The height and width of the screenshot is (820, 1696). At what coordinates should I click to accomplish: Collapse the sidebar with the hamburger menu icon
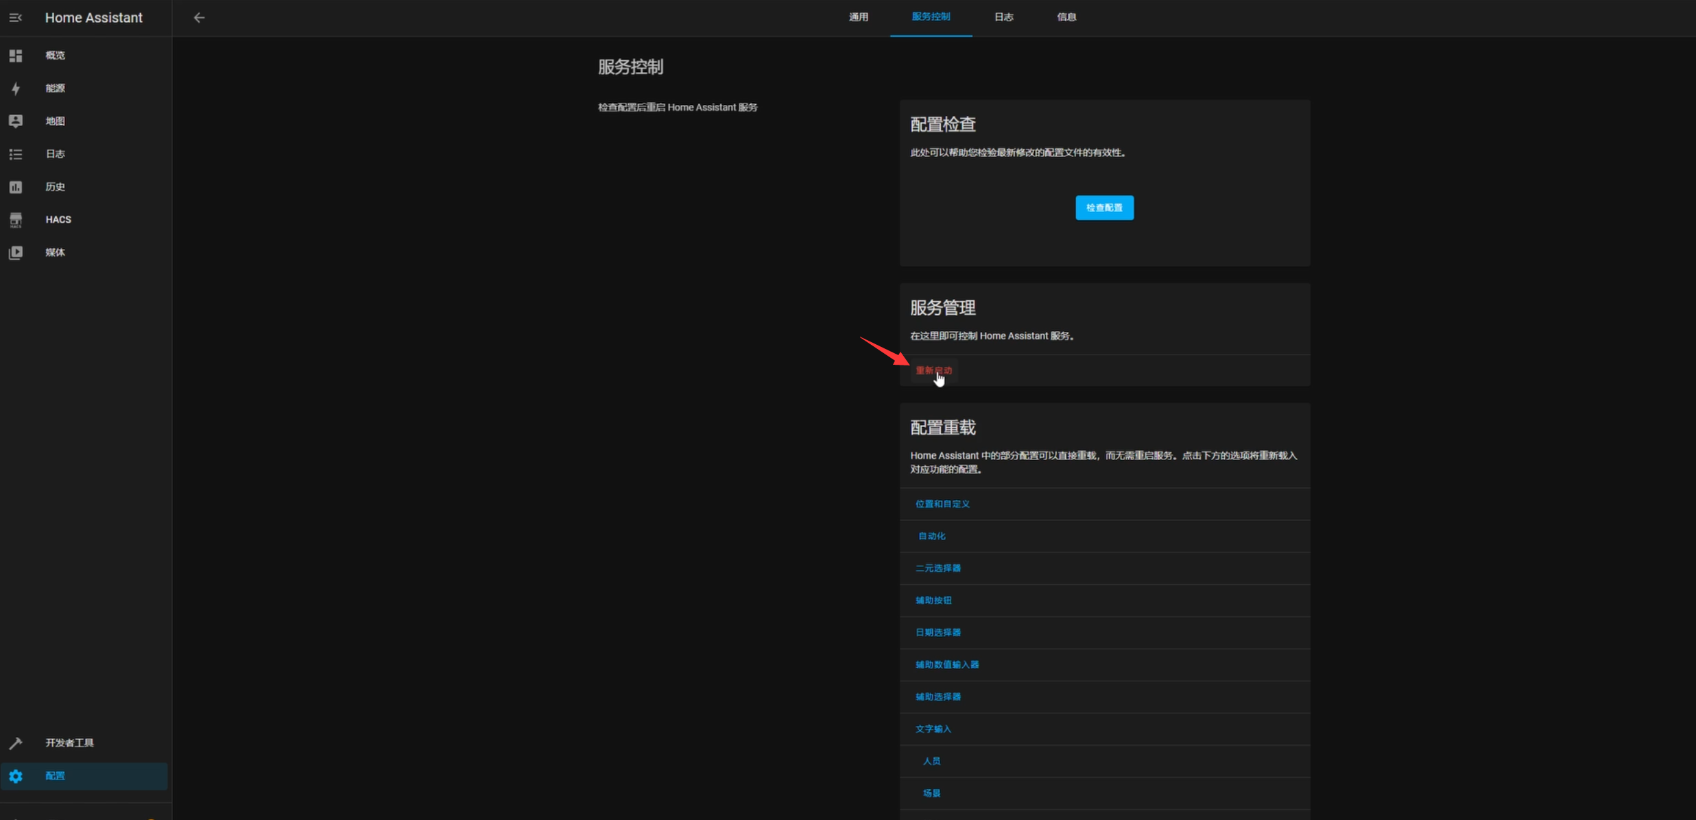15,18
